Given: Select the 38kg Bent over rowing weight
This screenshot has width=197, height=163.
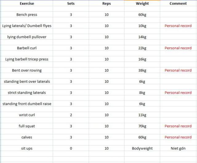Looking at the screenshot, I should coord(142,70).
